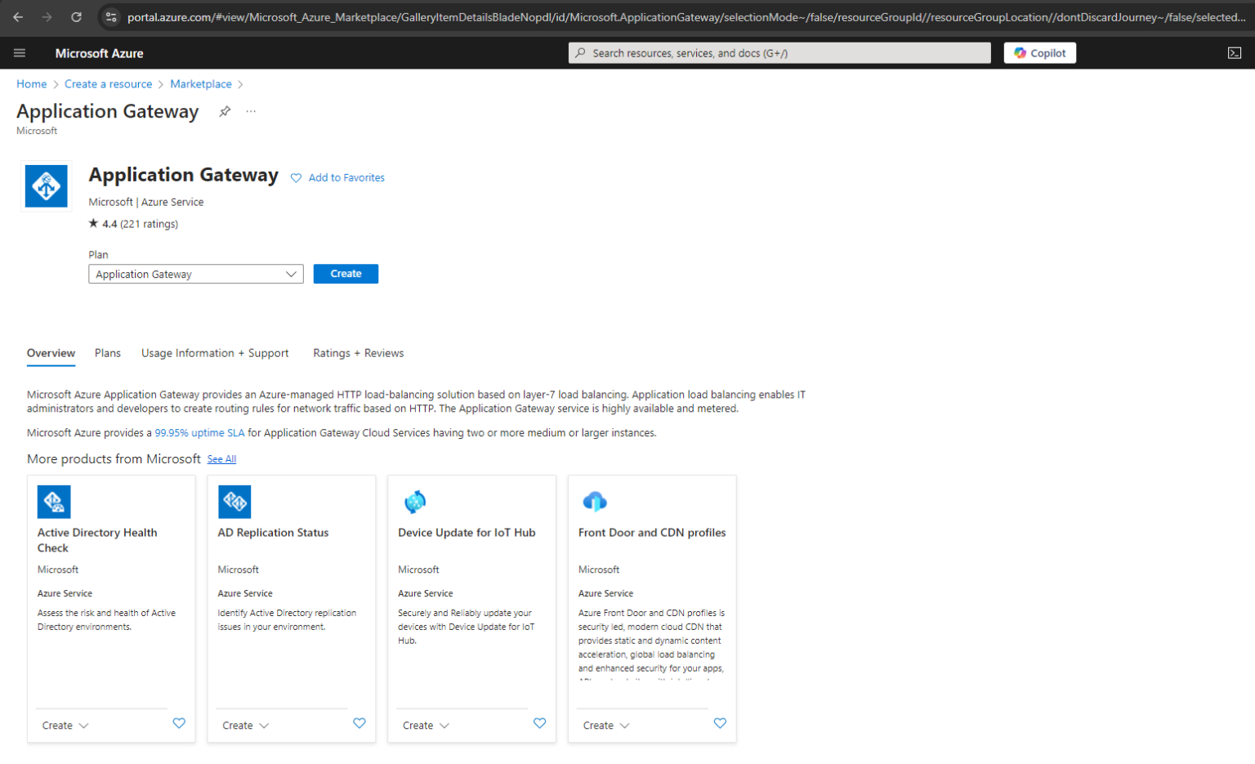Favorite the Device Update for IoT Hub product
The width and height of the screenshot is (1255, 764).
(x=540, y=723)
